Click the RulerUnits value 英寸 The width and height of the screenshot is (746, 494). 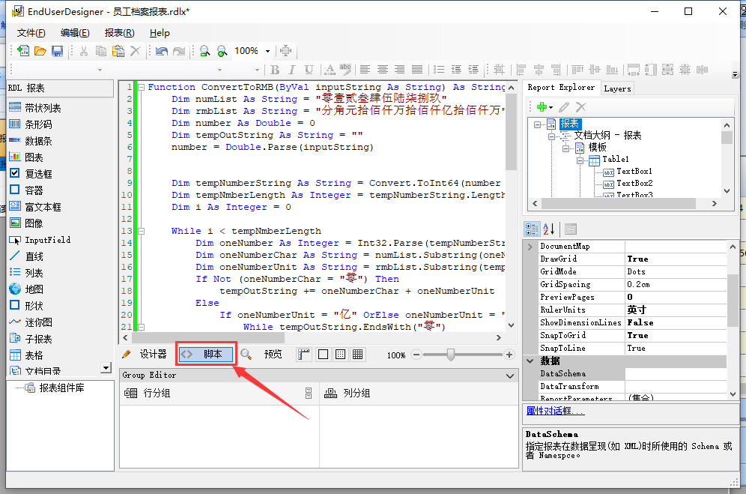click(x=676, y=310)
